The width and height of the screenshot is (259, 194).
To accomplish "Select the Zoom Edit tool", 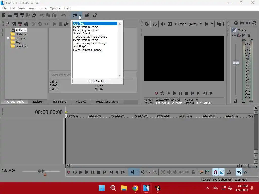I will (155, 172).
